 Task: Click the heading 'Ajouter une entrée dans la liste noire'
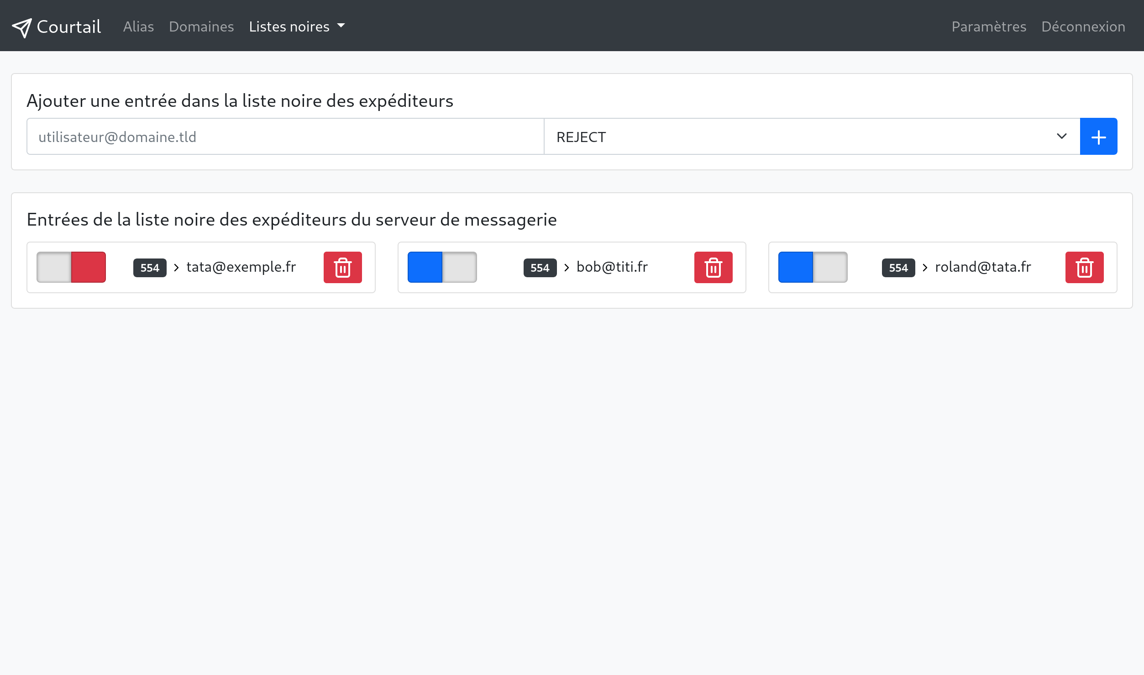point(240,100)
